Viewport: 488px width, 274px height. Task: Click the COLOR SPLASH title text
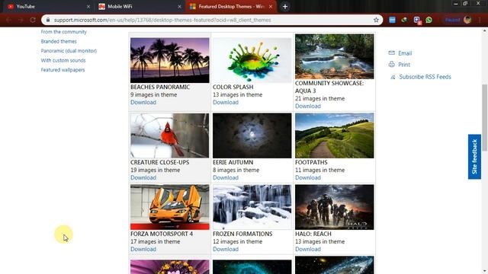tap(233, 87)
